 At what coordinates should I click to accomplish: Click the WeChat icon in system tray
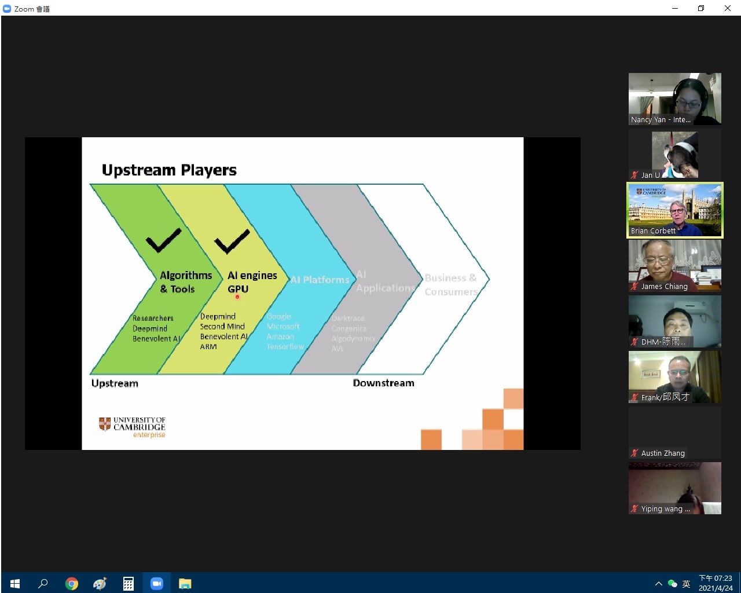click(672, 584)
